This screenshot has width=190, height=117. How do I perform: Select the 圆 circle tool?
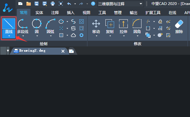[x=37, y=26]
